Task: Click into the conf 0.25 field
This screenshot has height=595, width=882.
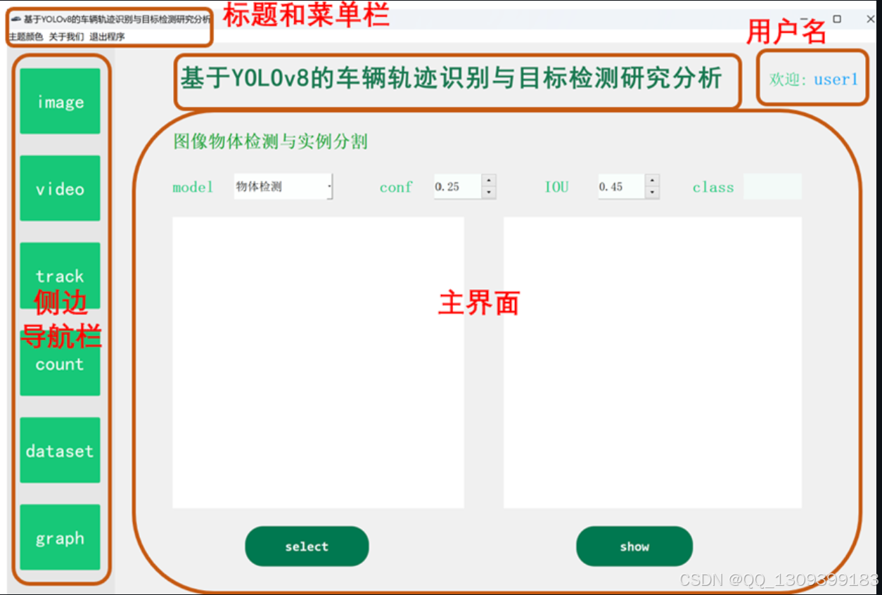Action: pyautogui.click(x=457, y=186)
